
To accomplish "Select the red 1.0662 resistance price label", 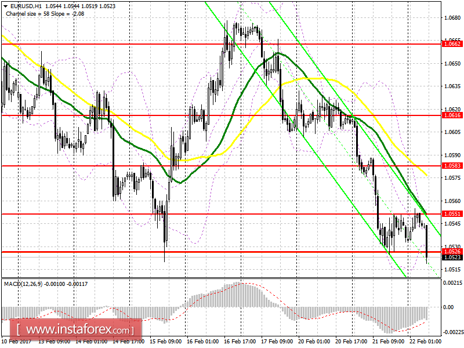I will pos(452,44).
